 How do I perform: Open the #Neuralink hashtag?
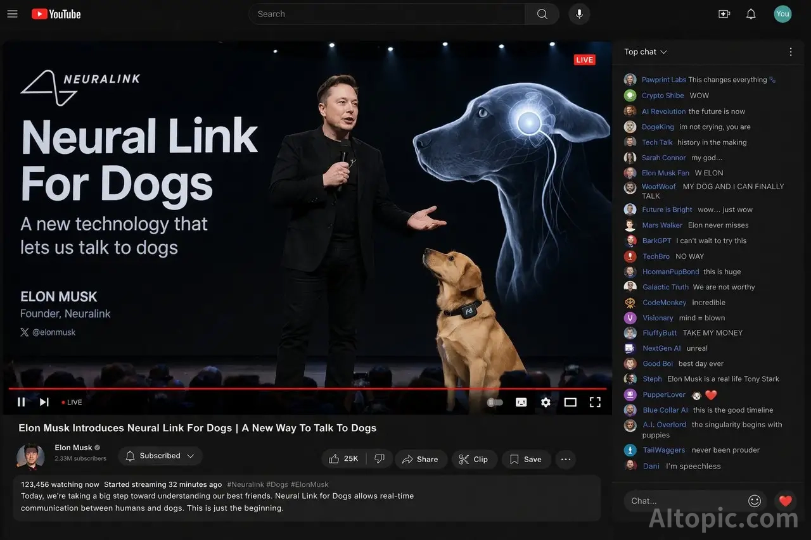(x=245, y=484)
